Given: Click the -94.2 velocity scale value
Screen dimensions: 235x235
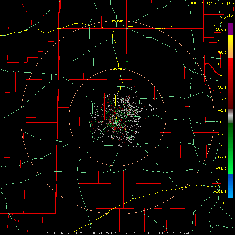Looking at the screenshot, I should tap(221, 180).
